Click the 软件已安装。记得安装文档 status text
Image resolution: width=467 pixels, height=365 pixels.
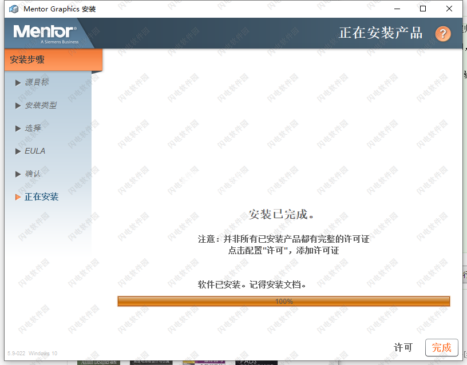252,285
